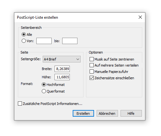Click the Höhe height input field
161x136 pixels.
pos(62,77)
